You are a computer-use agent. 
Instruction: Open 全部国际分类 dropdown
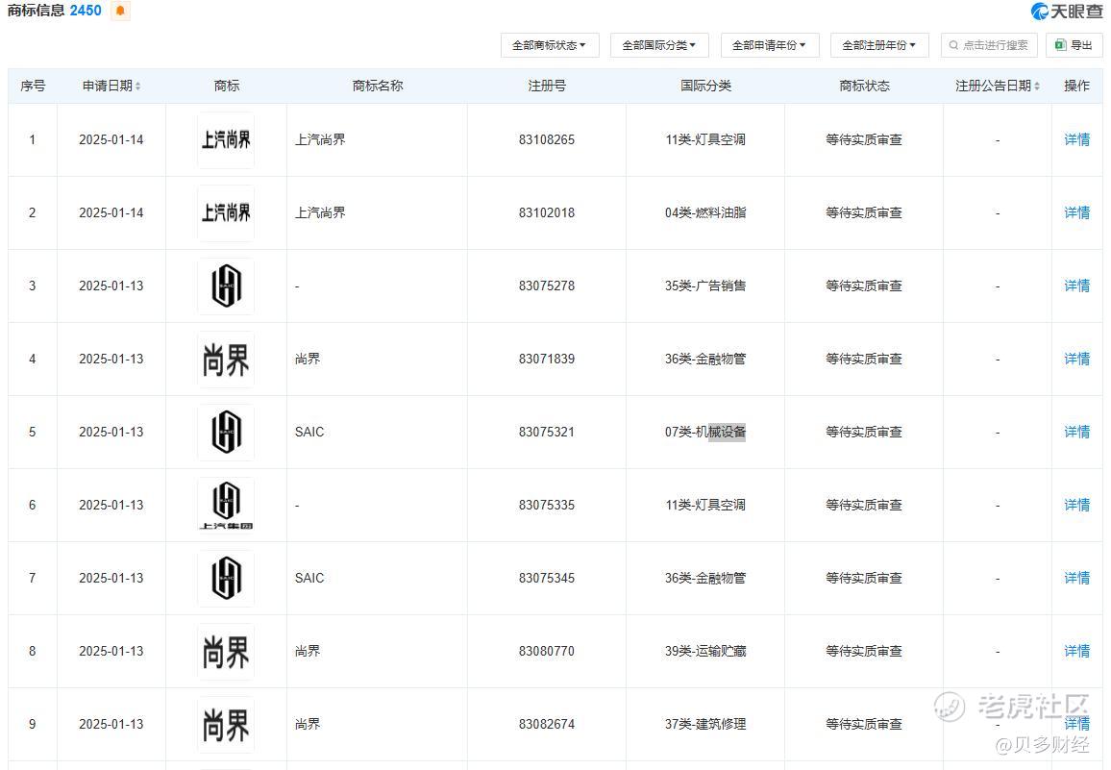tap(659, 45)
